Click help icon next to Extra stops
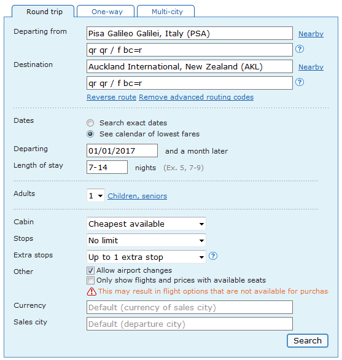 (213, 256)
